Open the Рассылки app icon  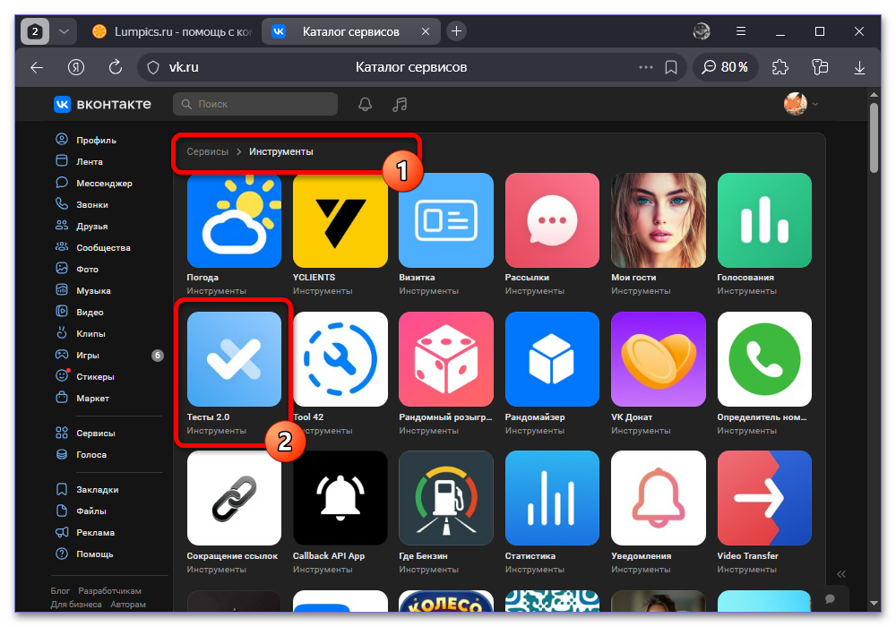tap(552, 220)
